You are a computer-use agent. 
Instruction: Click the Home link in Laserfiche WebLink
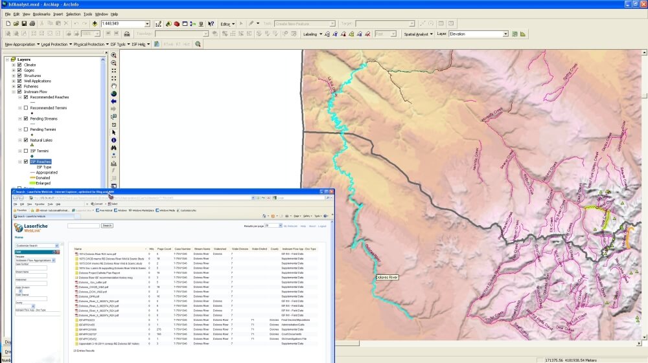(19, 237)
